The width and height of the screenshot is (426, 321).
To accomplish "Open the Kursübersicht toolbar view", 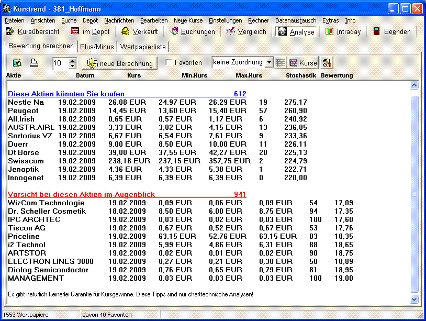I will click(x=35, y=31).
